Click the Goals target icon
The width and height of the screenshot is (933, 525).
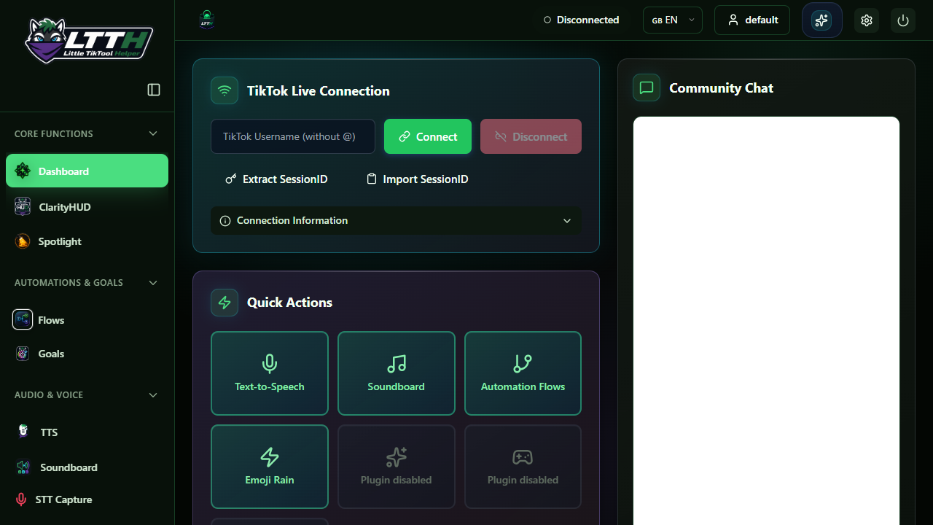[23, 354]
